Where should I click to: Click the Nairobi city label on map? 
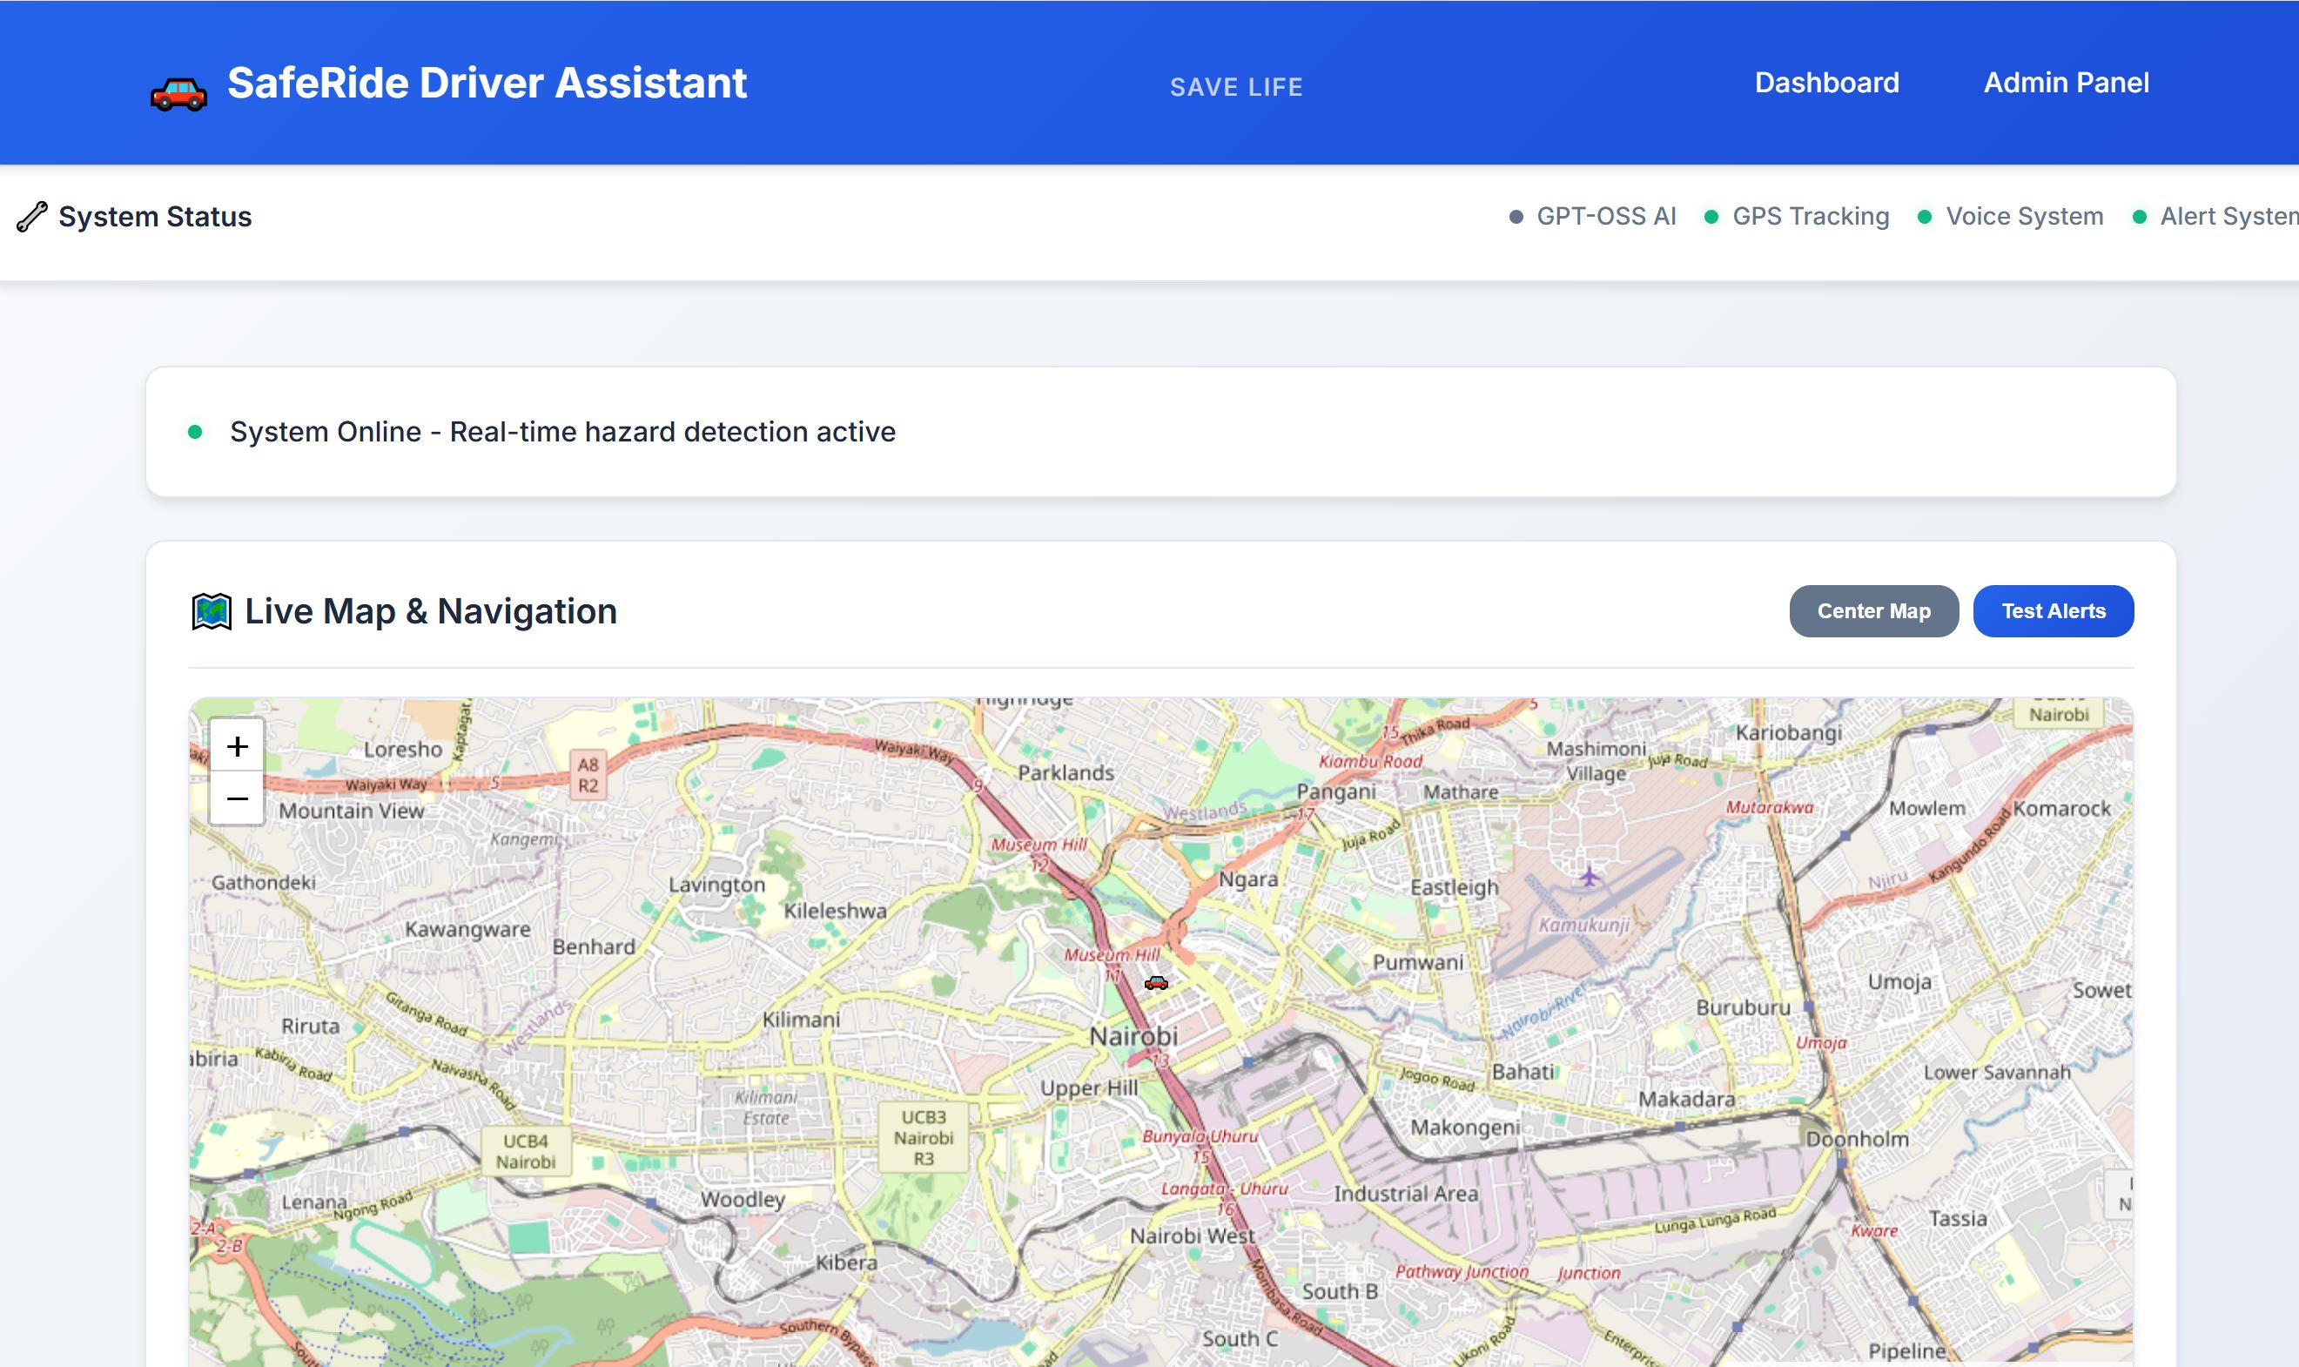[1133, 1036]
